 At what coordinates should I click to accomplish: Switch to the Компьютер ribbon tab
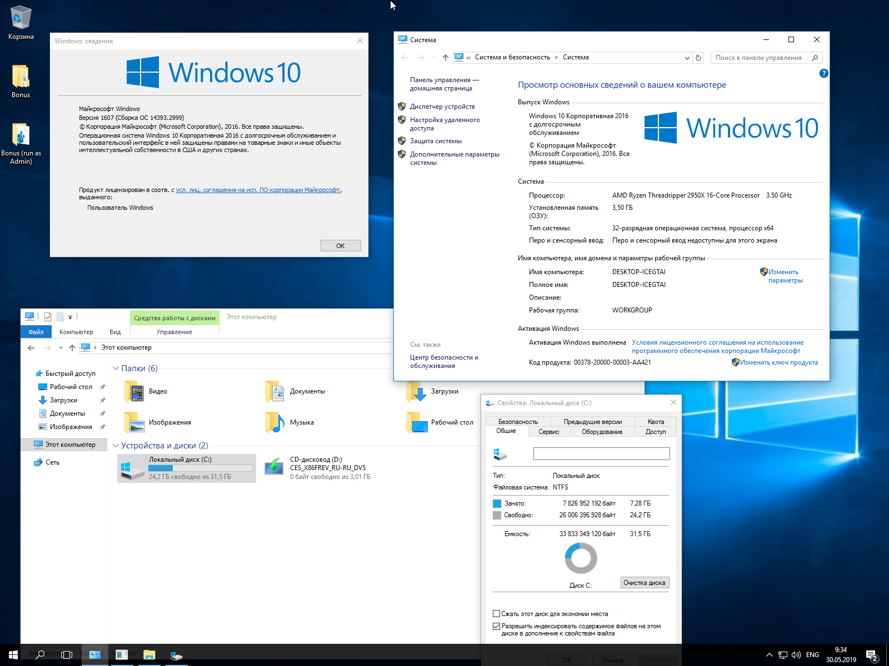tap(76, 332)
